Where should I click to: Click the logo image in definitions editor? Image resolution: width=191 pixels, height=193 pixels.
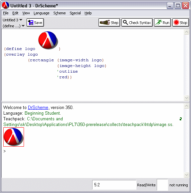48,40
